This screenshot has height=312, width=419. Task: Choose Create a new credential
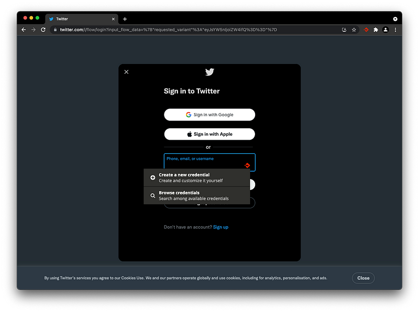[197, 177]
